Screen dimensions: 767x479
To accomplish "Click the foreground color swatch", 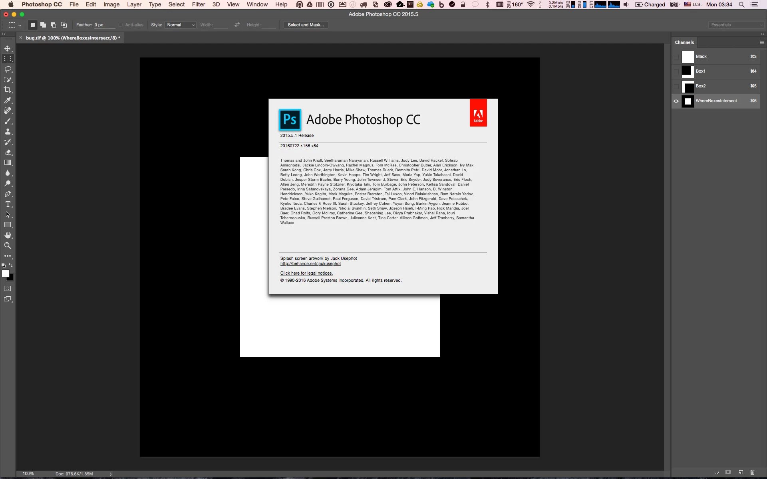I will 5,273.
